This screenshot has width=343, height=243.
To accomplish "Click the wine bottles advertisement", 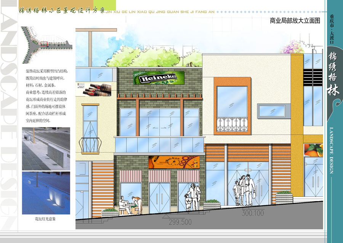I will pyautogui.click(x=94, y=89).
